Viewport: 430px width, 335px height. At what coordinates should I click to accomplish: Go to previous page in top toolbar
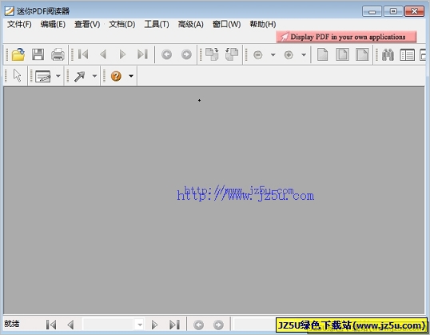click(103, 54)
